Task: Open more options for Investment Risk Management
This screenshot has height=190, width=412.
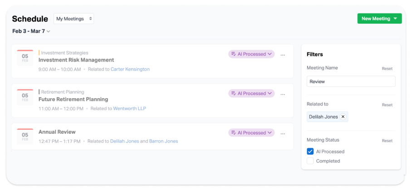Action: 283,55
